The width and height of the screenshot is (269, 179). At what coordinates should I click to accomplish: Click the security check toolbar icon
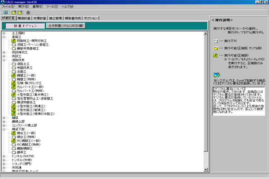pos(28,13)
